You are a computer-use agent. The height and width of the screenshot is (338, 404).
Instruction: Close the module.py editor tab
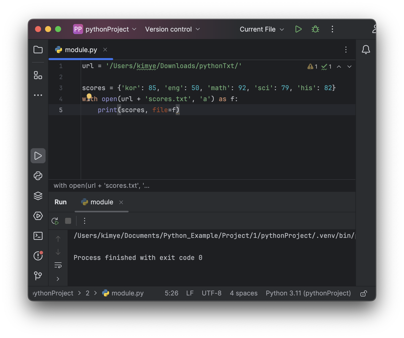[x=105, y=50]
